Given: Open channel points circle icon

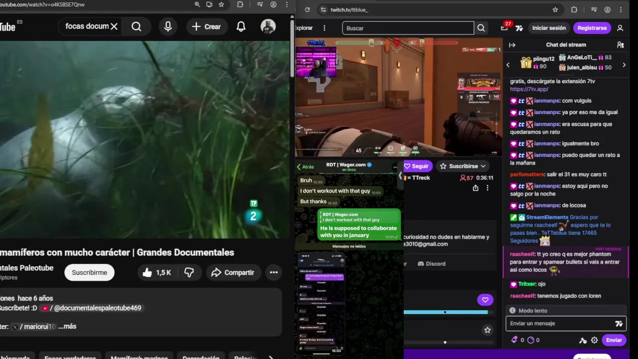Looking at the screenshot, I should coord(530,340).
